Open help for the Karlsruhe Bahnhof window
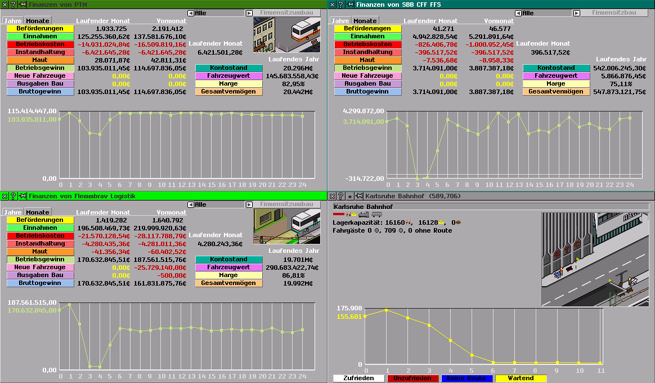 (x=340, y=196)
